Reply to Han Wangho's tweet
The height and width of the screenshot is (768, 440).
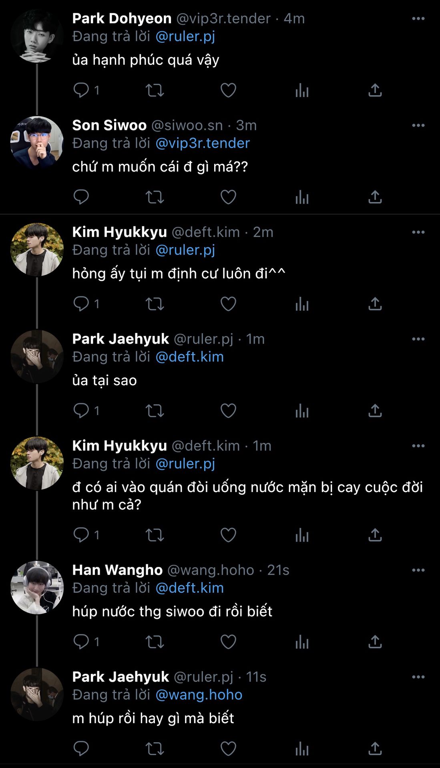[x=81, y=642]
